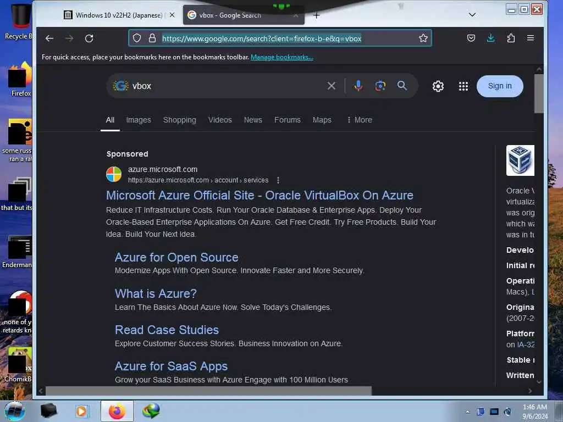Open the Firefox extensions puzzle icon
This screenshot has width=563, height=422.
pos(511,38)
